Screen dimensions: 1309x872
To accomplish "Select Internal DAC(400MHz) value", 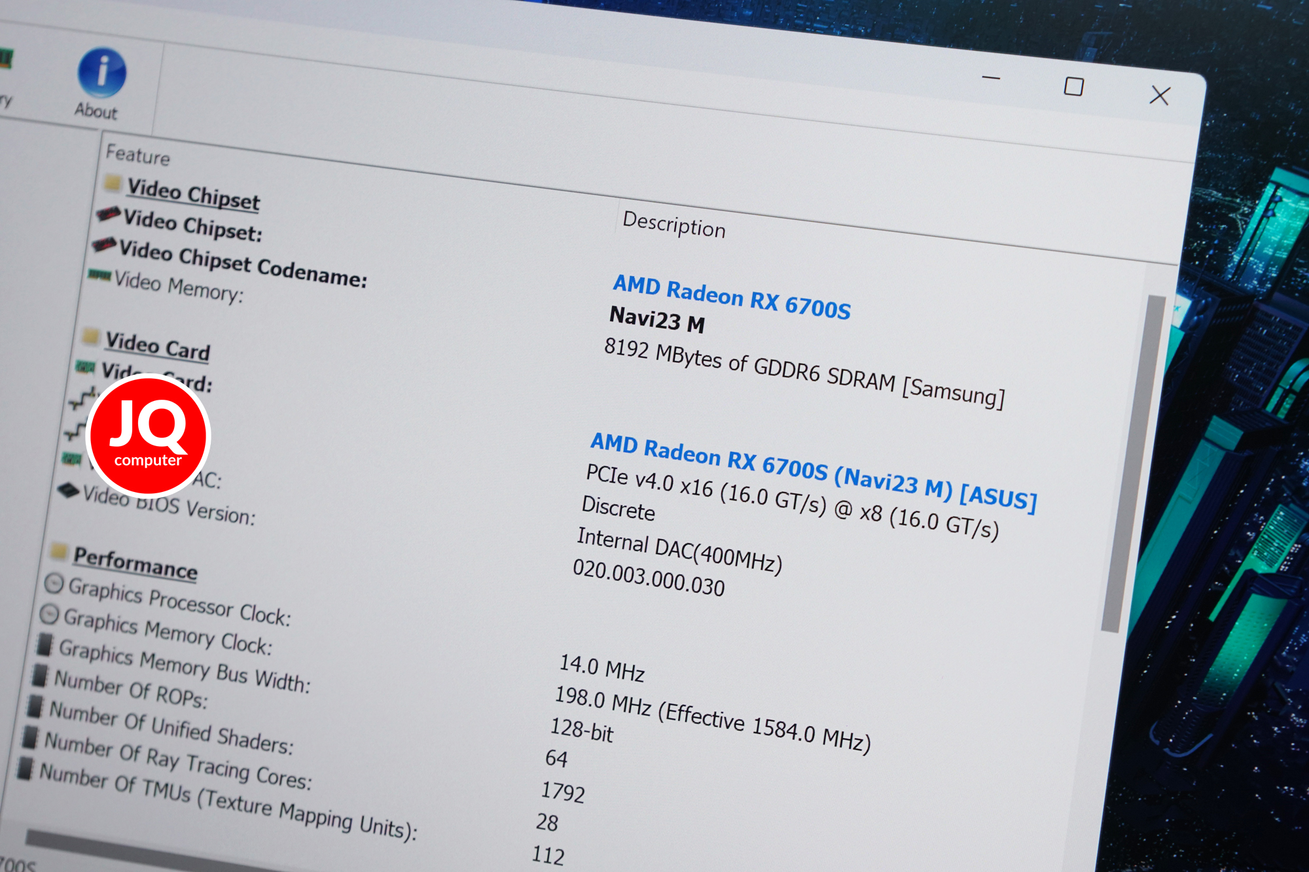I will 679,551.
